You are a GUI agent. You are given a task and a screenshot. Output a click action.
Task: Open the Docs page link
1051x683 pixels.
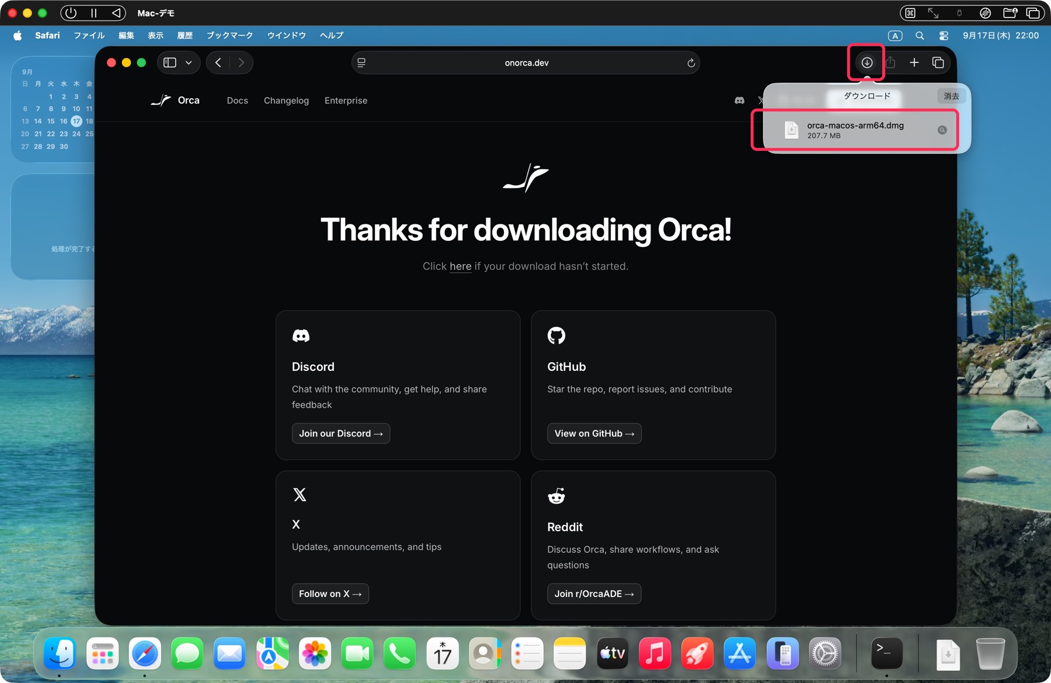[x=237, y=100]
